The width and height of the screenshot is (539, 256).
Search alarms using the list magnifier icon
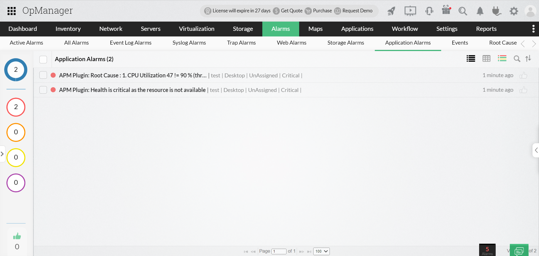[517, 59]
